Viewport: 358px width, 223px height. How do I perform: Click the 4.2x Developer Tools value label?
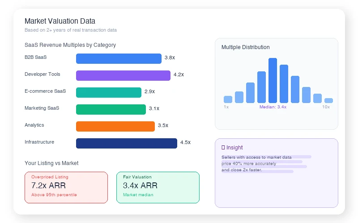pos(179,75)
